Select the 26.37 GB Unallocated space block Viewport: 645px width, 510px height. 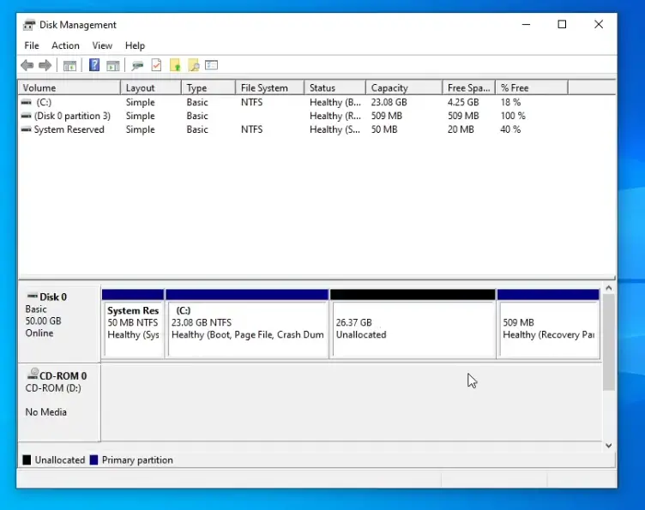[413, 324]
